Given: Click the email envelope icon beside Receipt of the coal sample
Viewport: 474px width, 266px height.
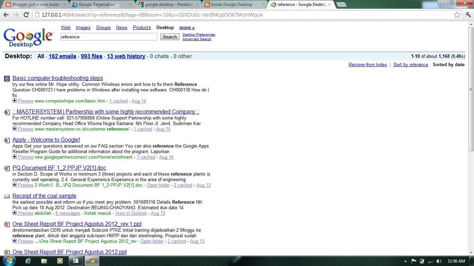Looking at the screenshot, I should click(x=7, y=196).
